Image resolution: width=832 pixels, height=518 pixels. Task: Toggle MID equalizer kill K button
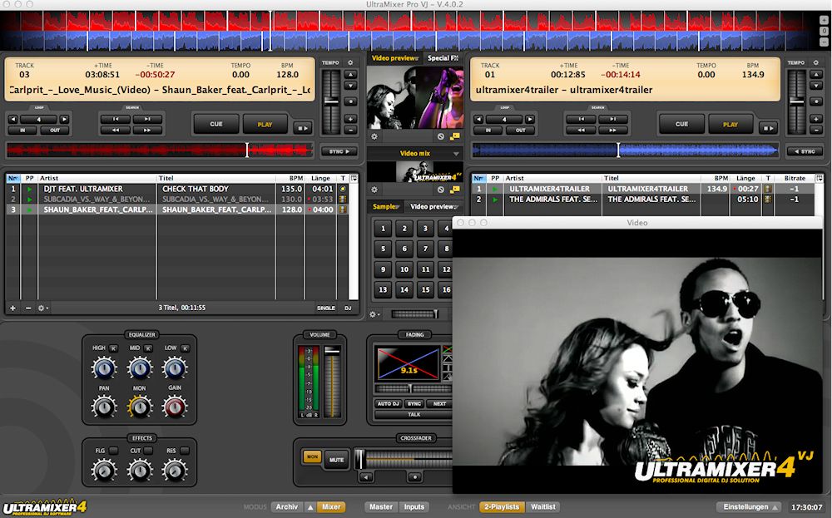(x=148, y=348)
